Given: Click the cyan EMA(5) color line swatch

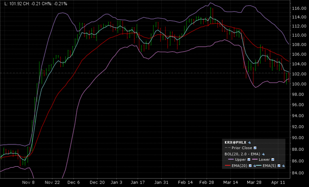Looking at the screenshot, I should click(259, 166).
